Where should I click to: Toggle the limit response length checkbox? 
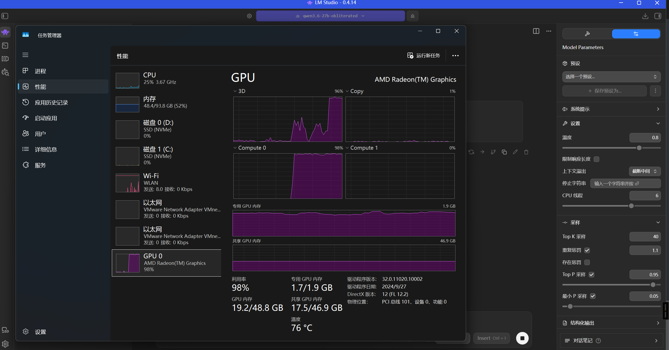[597, 159]
